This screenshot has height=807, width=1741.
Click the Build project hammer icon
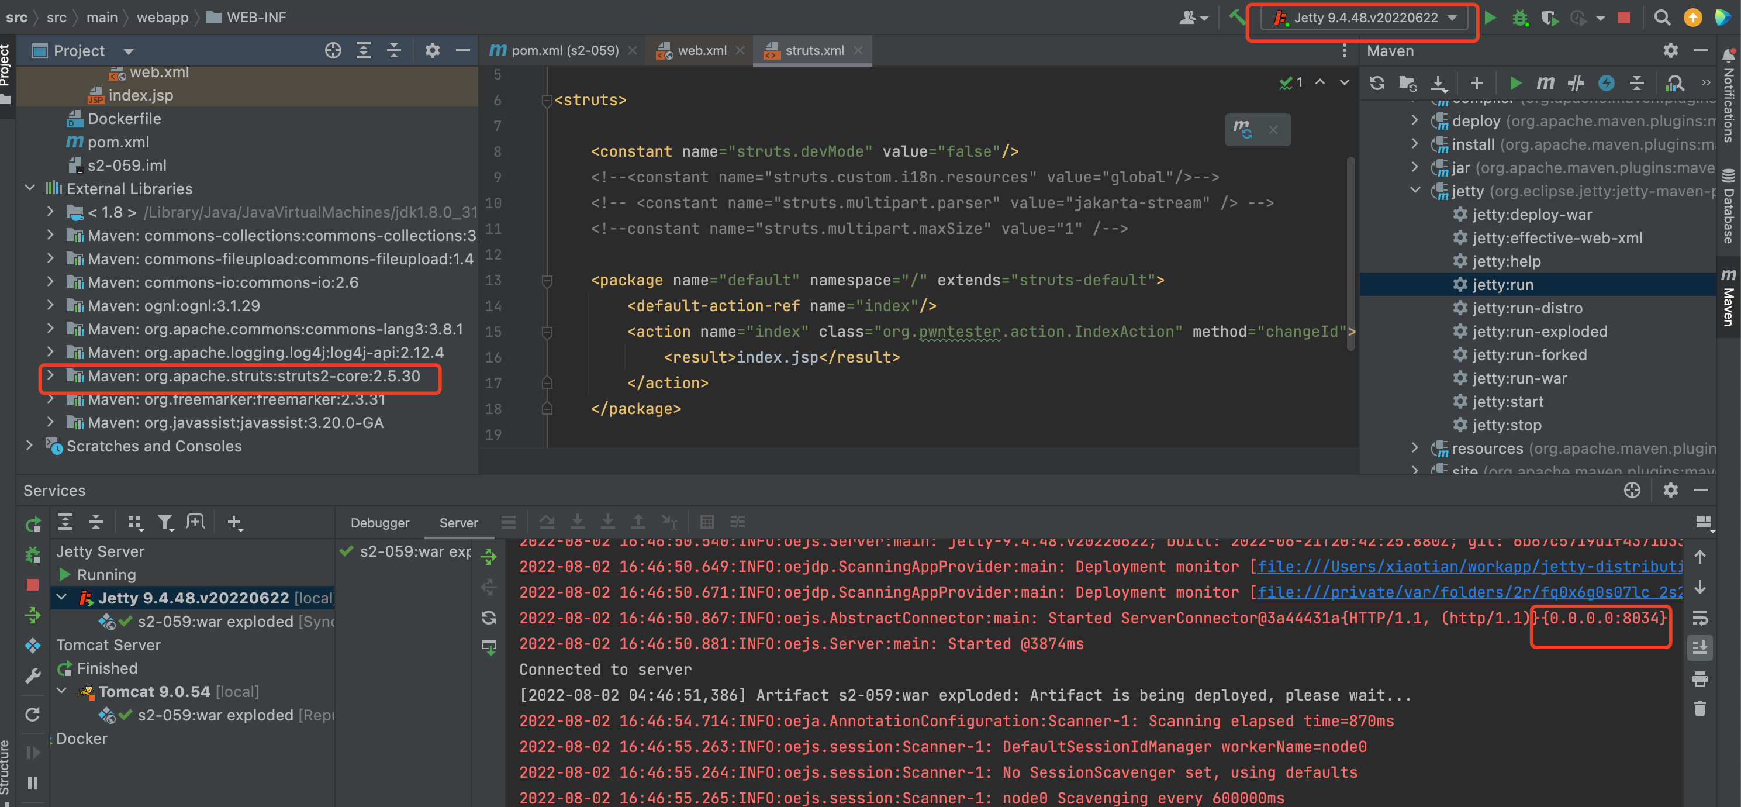pyautogui.click(x=1236, y=16)
